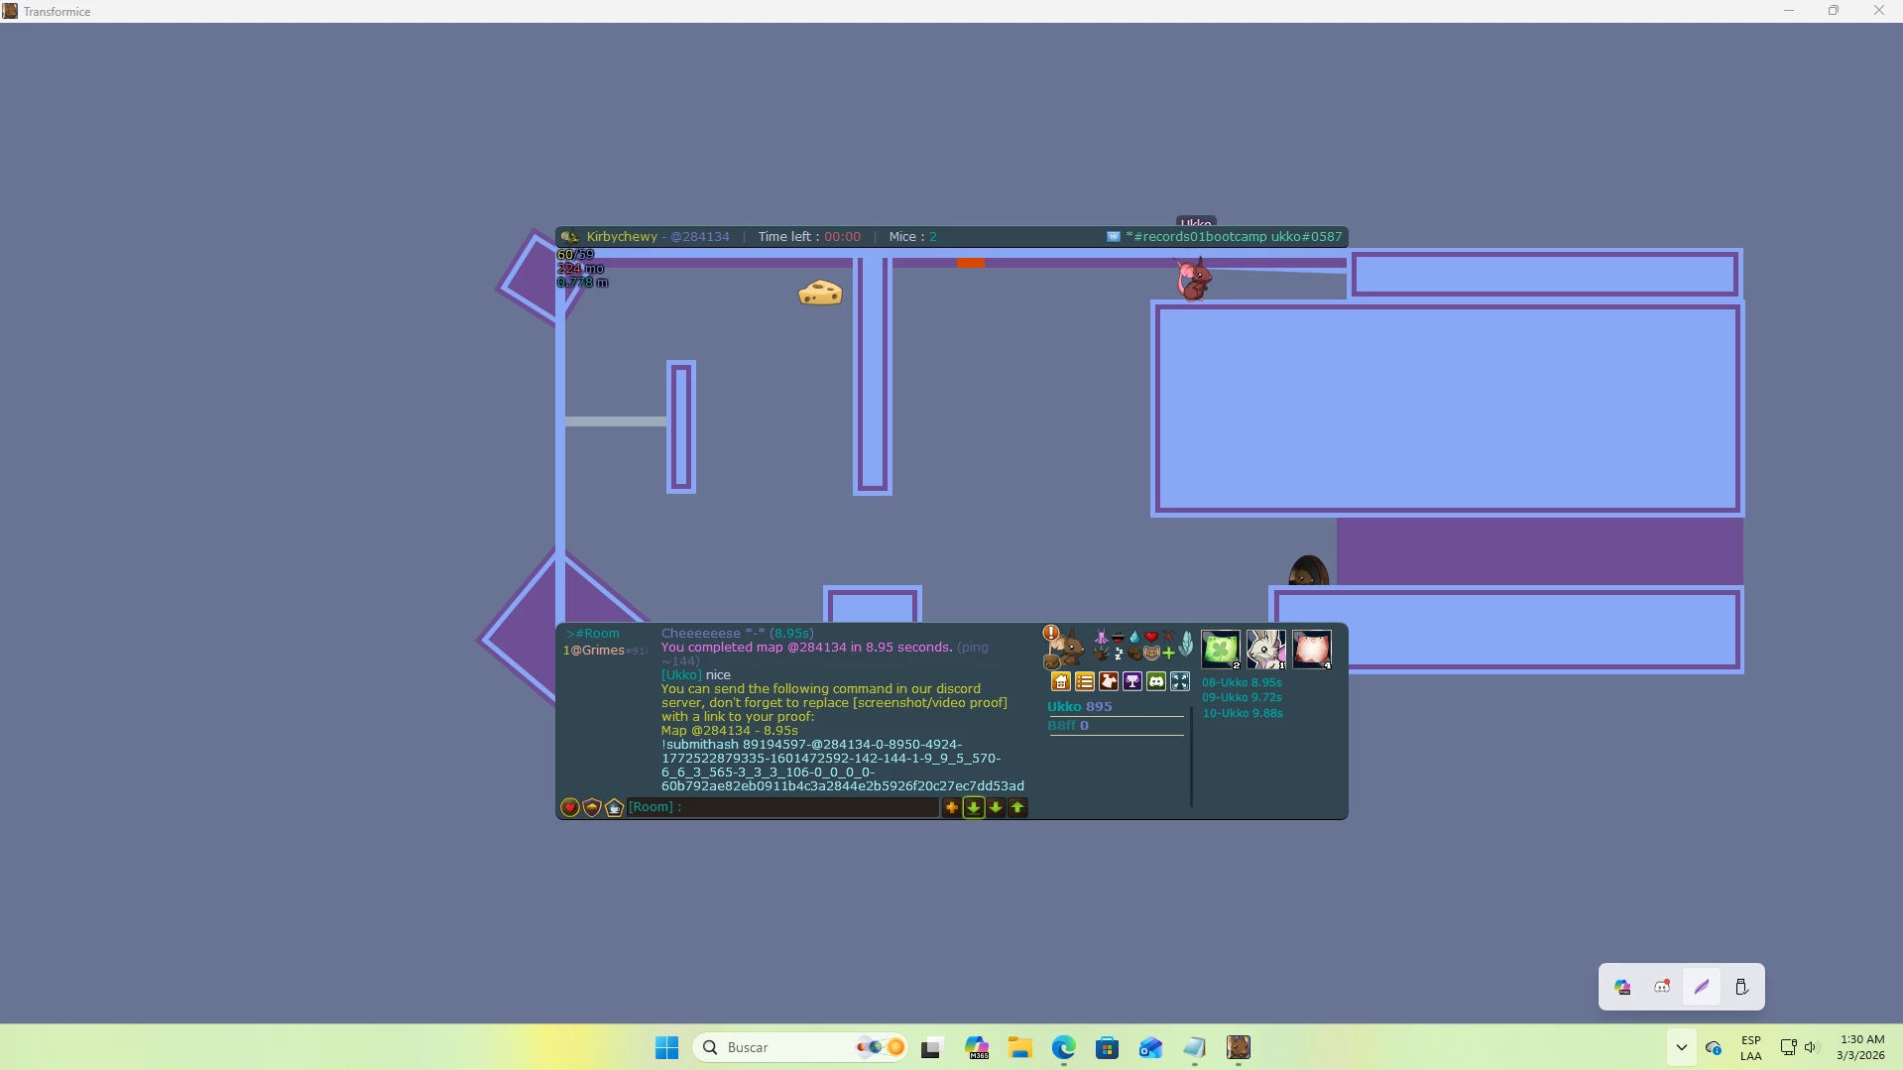
Task: Click the red heart friends button
Action: click(x=570, y=807)
